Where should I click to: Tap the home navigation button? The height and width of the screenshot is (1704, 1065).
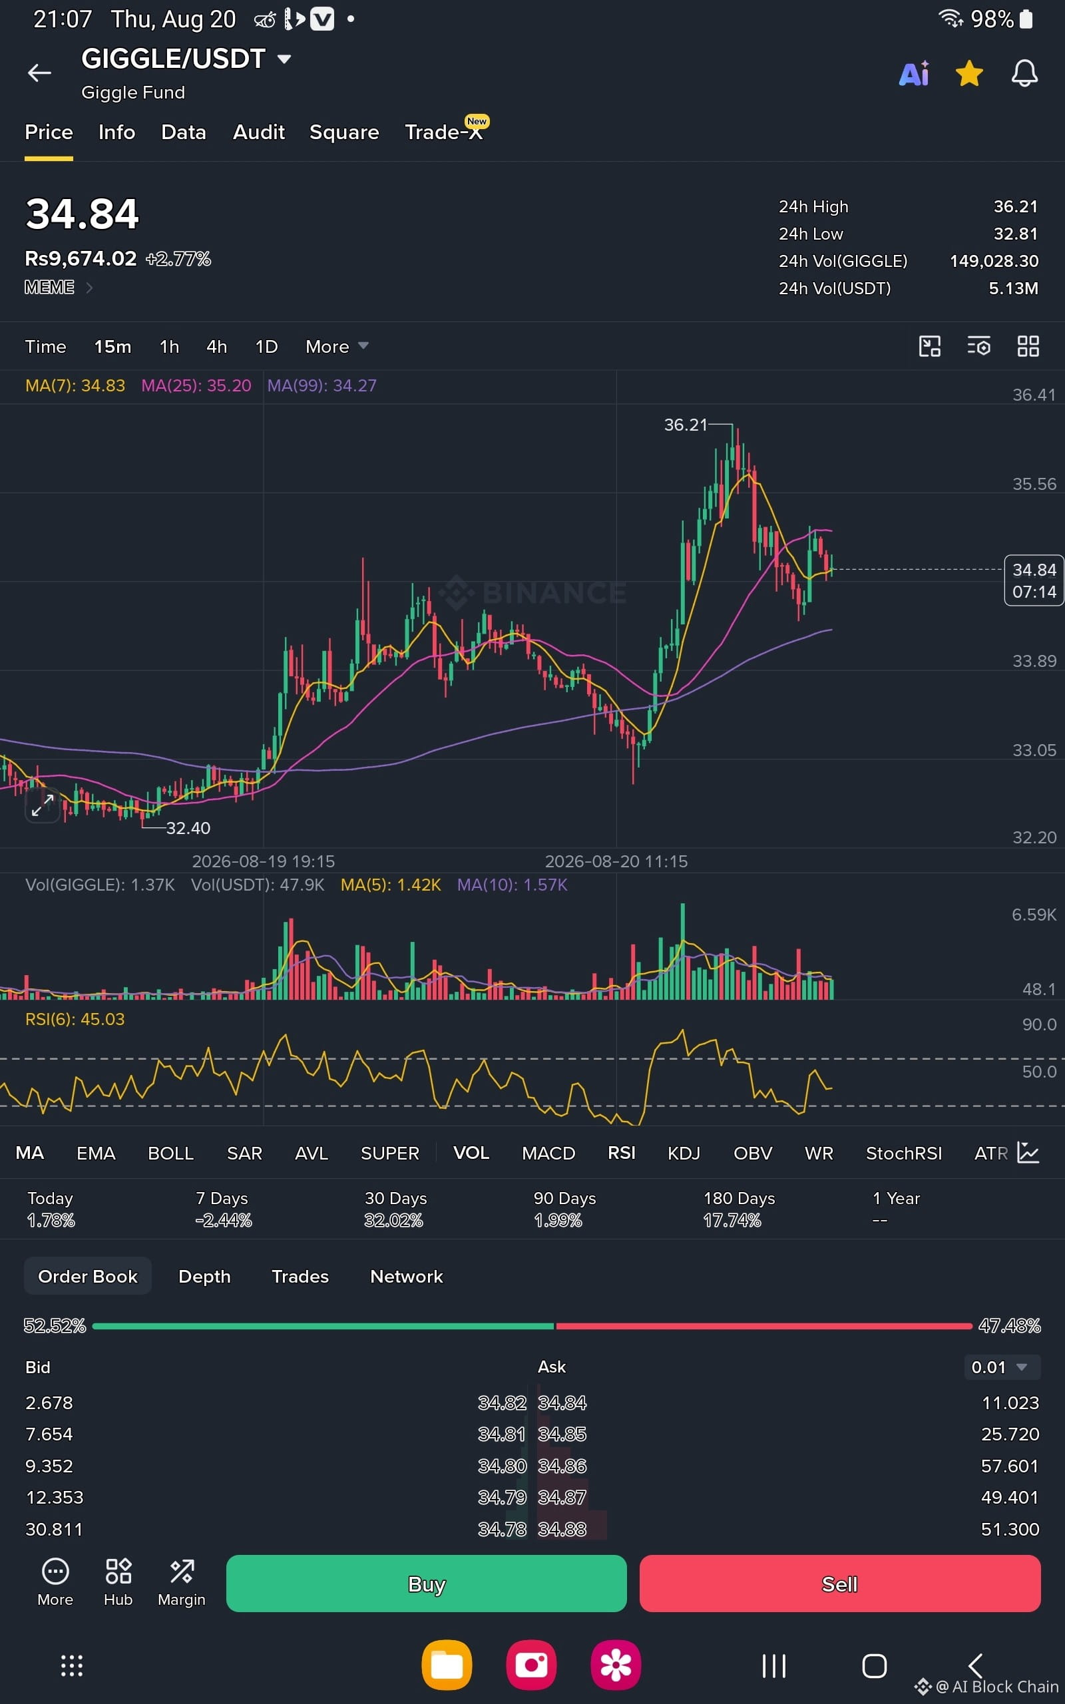coord(875,1666)
